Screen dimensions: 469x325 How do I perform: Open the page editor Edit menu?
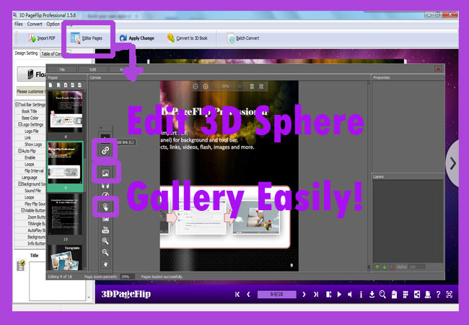pyautogui.click(x=93, y=69)
